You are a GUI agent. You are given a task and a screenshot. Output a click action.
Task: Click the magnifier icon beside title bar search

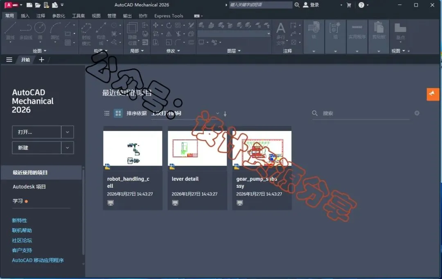[297, 5]
